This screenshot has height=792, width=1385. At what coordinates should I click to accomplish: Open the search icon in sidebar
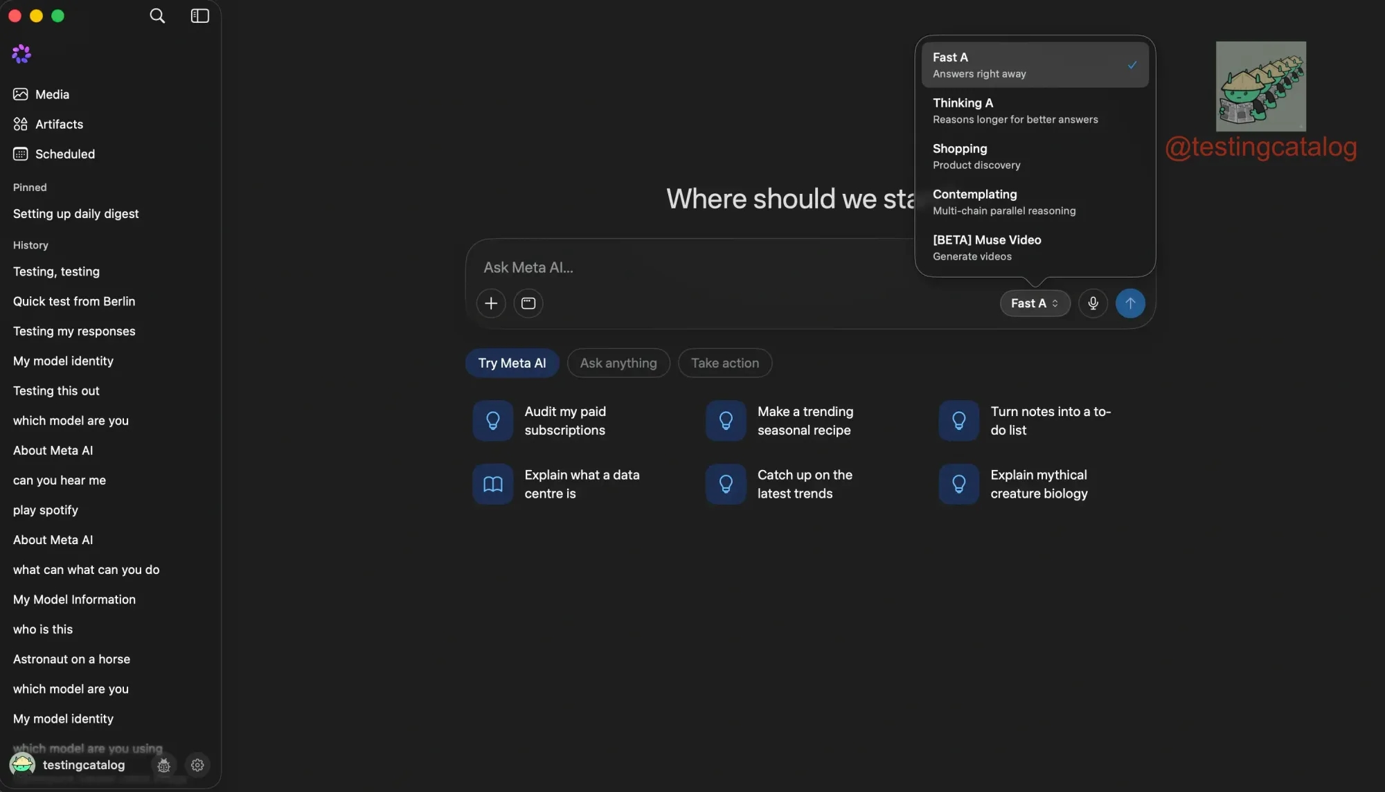tap(157, 16)
